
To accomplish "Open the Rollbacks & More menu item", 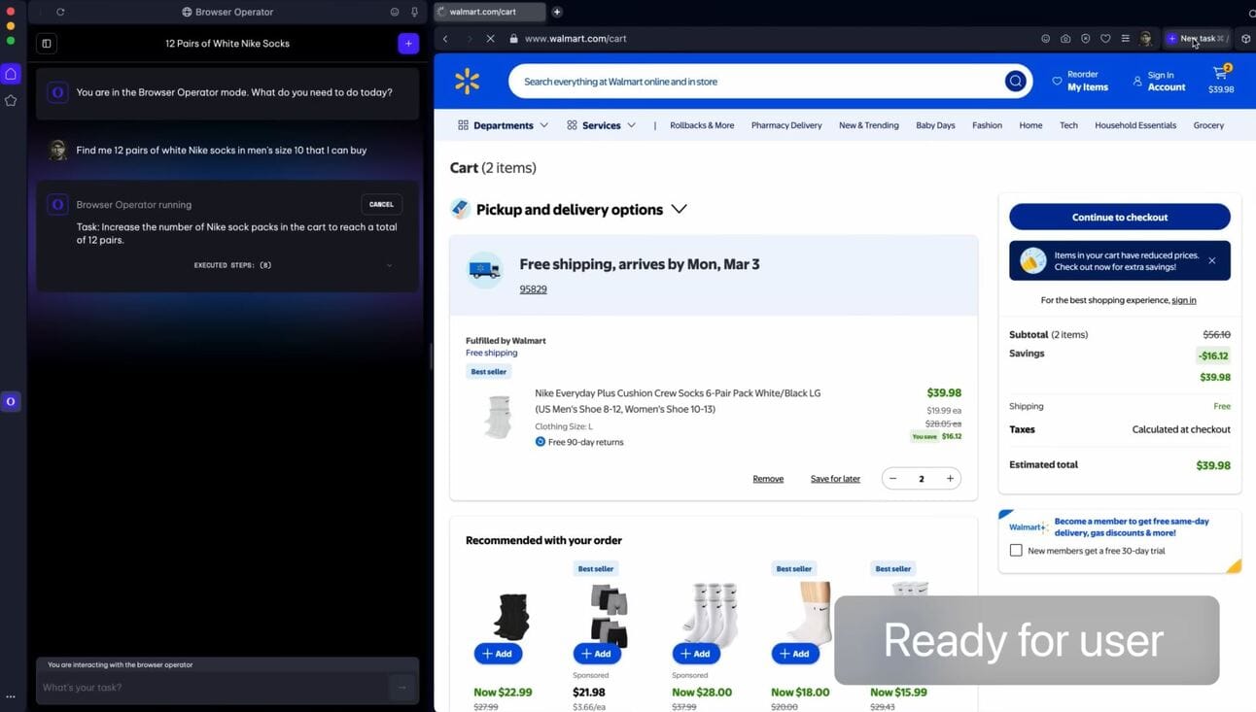I will 702,125.
